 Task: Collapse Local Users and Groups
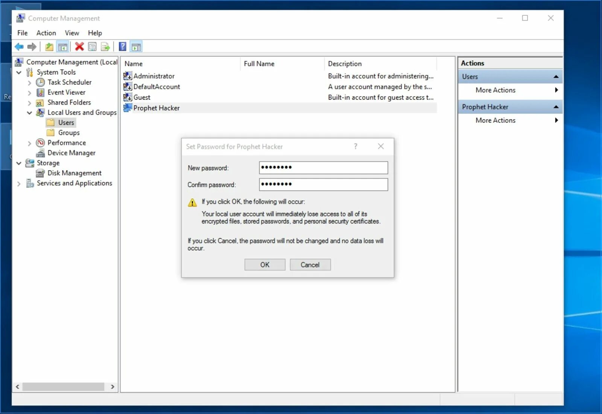(x=30, y=113)
